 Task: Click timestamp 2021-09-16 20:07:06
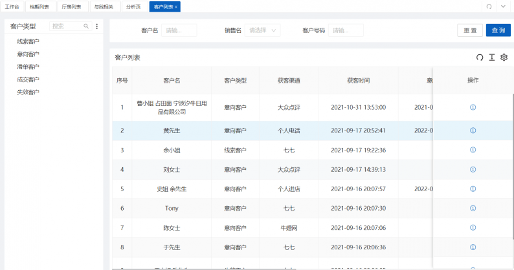(358, 228)
